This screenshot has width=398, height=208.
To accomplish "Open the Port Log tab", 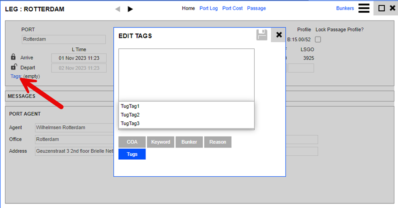I will [209, 8].
